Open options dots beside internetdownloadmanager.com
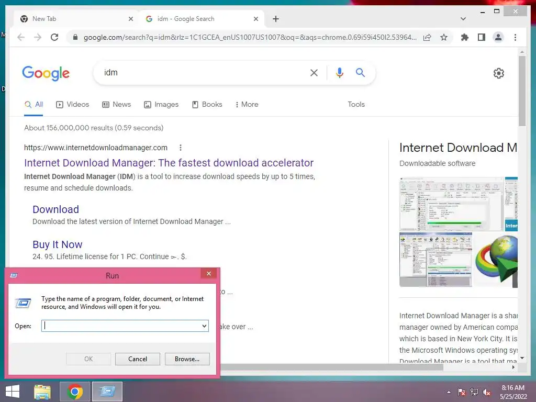536x402 pixels. pos(181,148)
